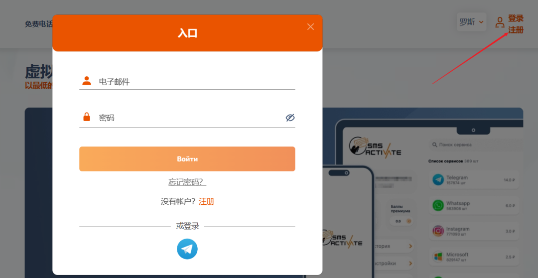538x278 pixels.
Task: Click the Instagram service icon in list
Action: pyautogui.click(x=438, y=231)
